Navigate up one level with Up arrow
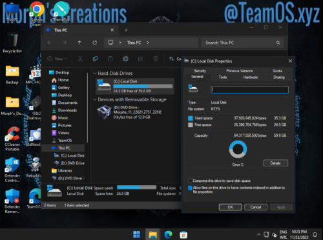The height and width of the screenshot is (240, 323). 79,43
